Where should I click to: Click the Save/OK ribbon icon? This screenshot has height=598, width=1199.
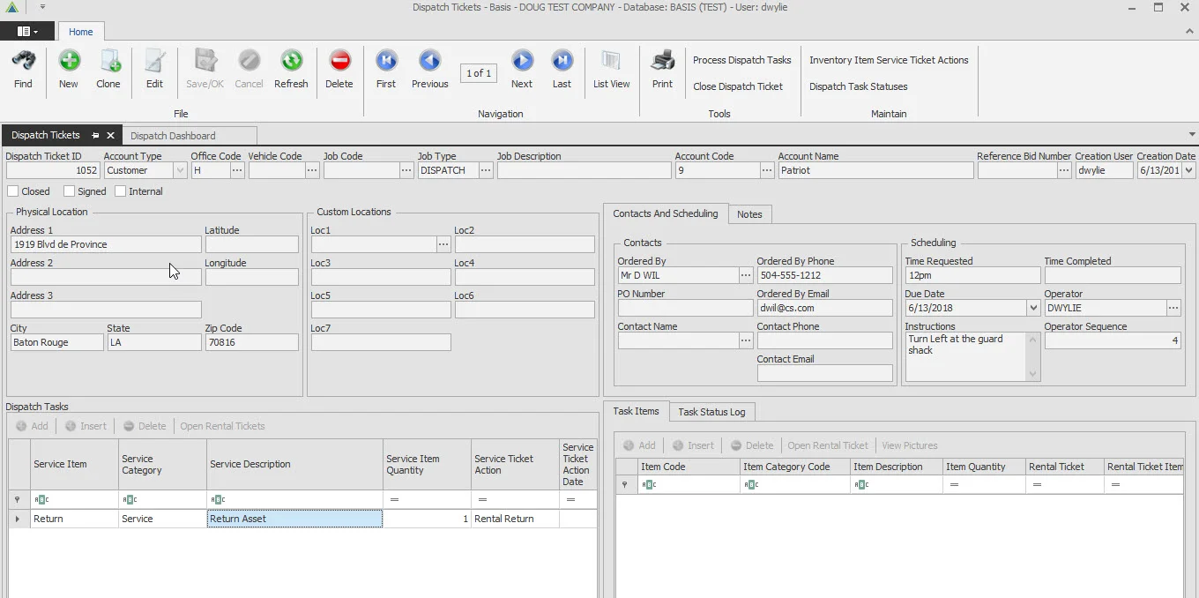pyautogui.click(x=205, y=62)
